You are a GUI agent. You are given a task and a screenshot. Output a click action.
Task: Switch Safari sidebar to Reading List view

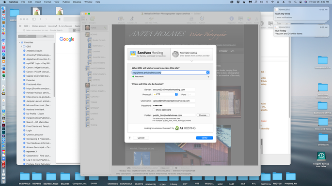(45, 36)
